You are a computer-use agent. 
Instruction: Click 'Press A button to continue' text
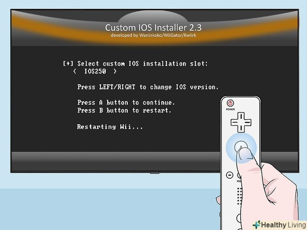pos(126,102)
